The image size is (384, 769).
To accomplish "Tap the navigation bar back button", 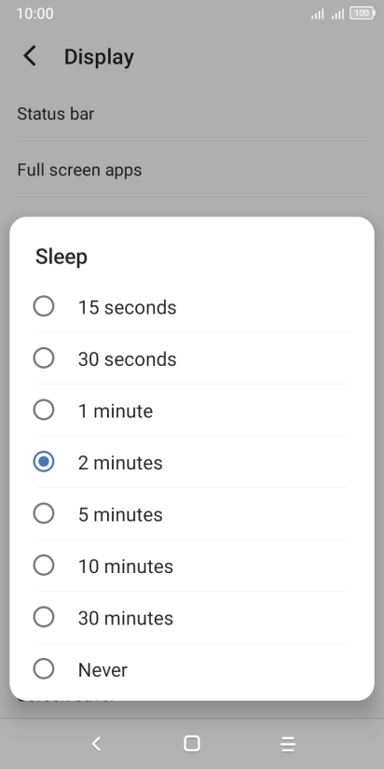I will click(96, 744).
